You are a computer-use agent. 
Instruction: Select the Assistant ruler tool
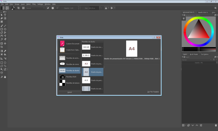[x=2, y=59]
